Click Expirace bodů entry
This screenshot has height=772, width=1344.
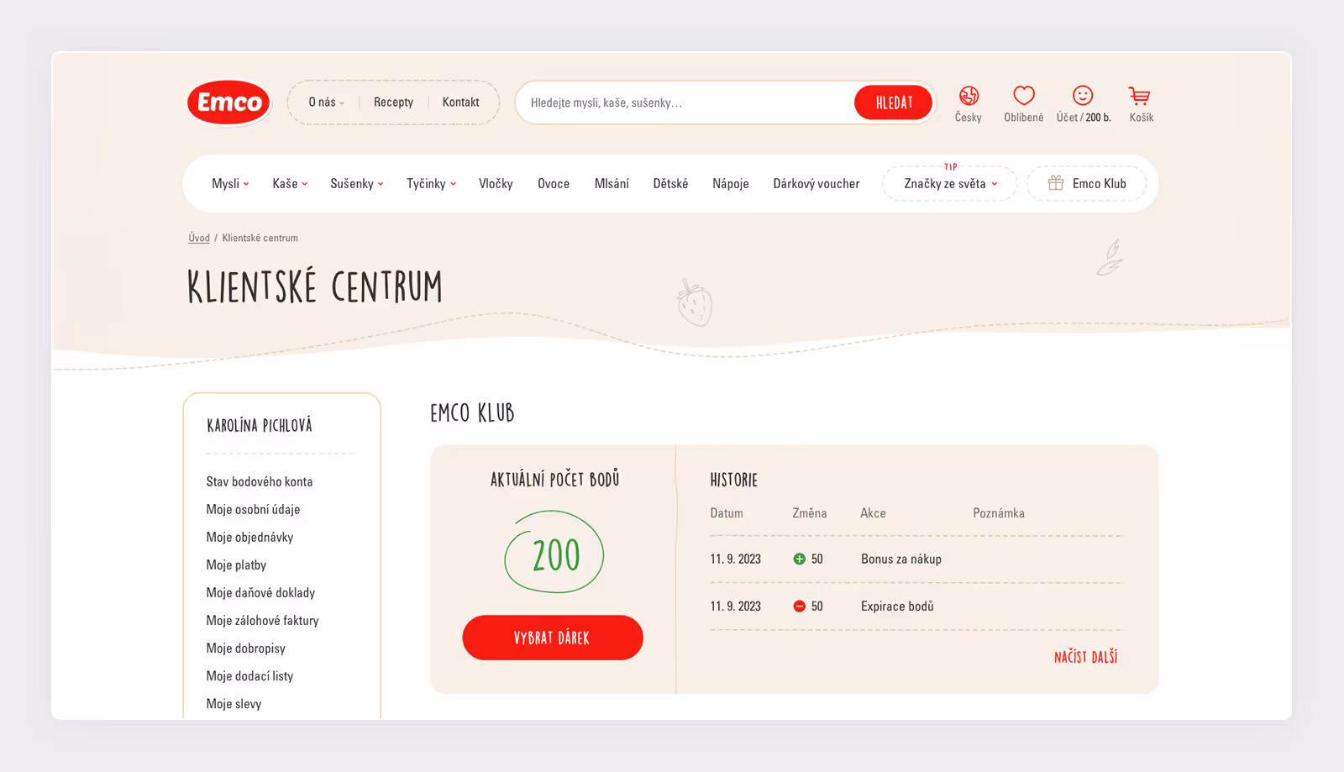(x=897, y=607)
